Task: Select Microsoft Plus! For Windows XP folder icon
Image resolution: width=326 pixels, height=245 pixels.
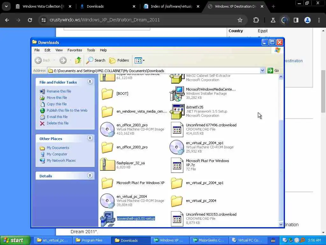Action: pos(107,183)
